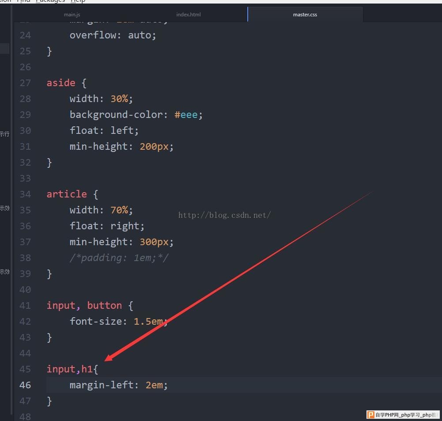
Task: Open the Help menu
Action: [x=78, y=1]
